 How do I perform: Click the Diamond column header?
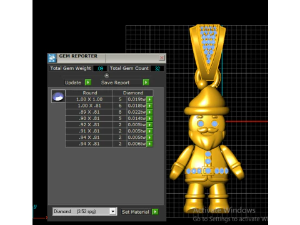pos(133,93)
